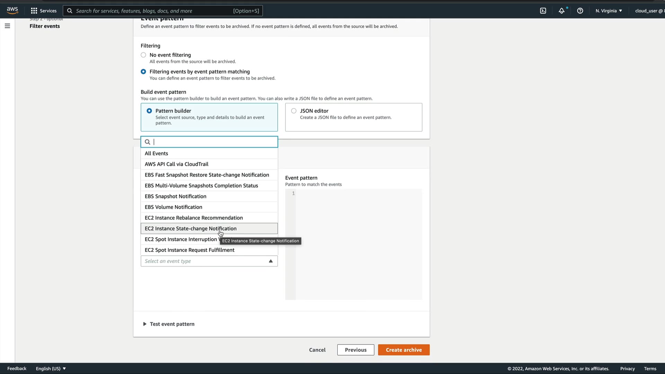Open the CloudShell terminal icon
Screen dimensions: 665x374
tap(543, 11)
